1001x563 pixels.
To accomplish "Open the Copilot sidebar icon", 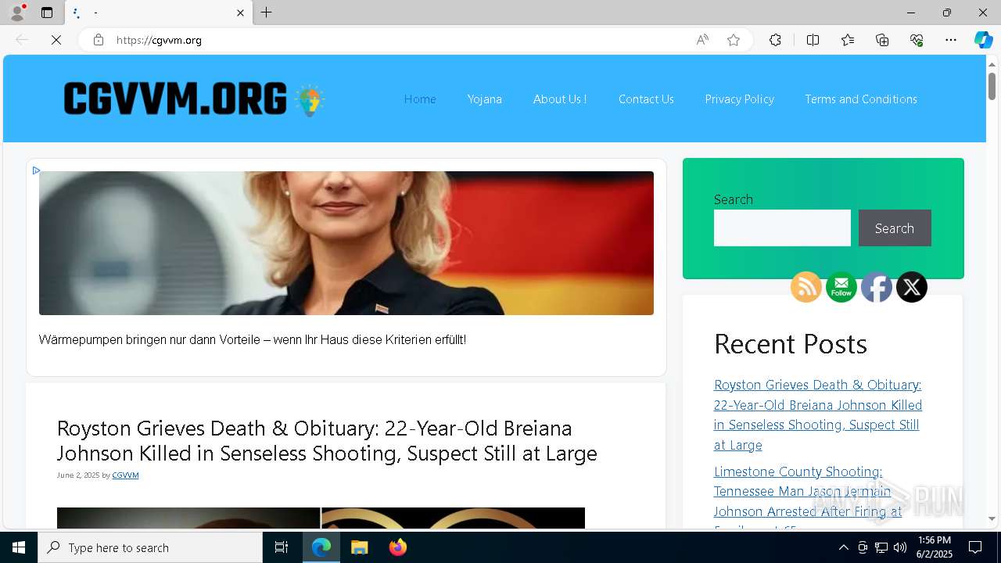I will (983, 40).
